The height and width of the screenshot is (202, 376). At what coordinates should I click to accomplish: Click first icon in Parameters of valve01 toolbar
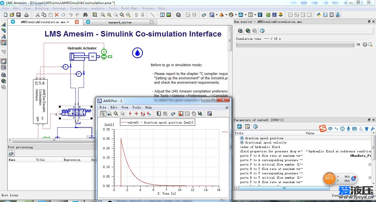pos(239,126)
